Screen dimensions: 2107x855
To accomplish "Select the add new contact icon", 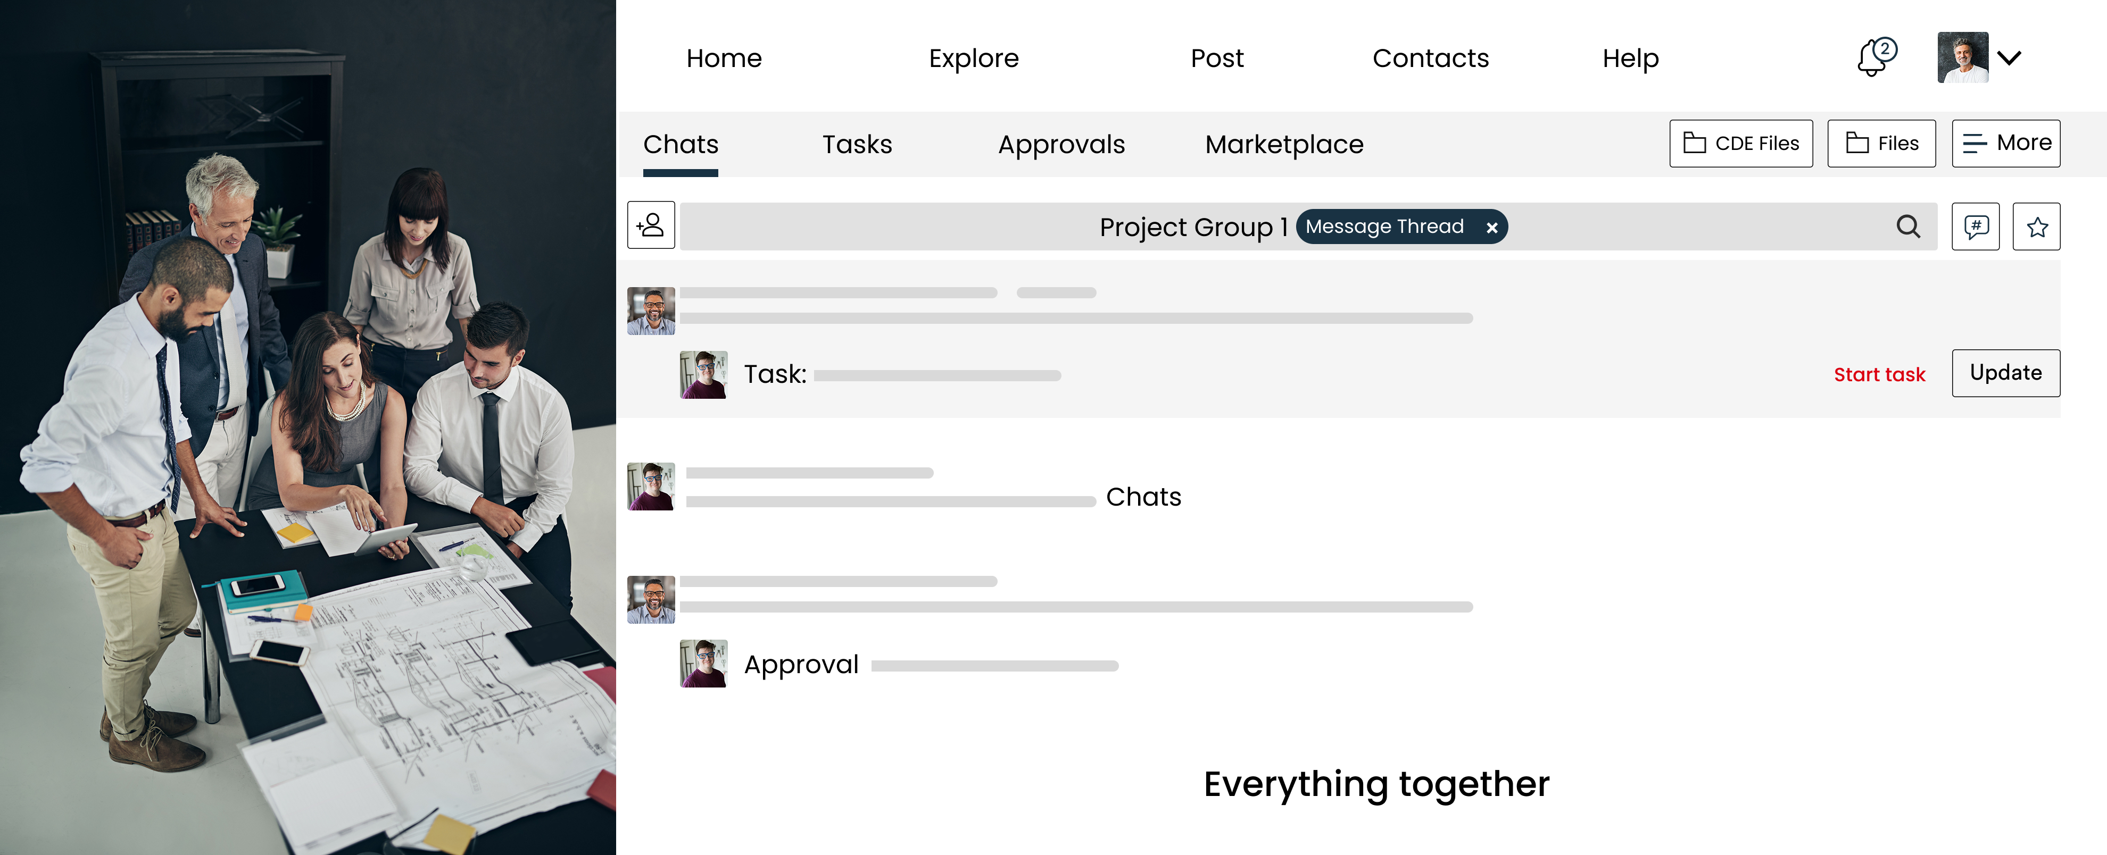I will (x=650, y=225).
